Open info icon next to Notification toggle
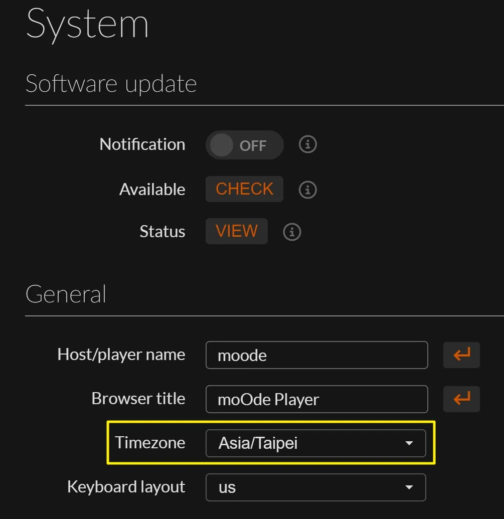Image resolution: width=504 pixels, height=519 pixels. tap(308, 144)
